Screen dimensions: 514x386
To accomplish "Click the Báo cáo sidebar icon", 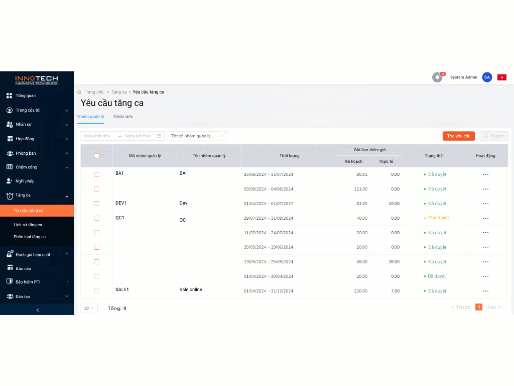I will click(9, 268).
